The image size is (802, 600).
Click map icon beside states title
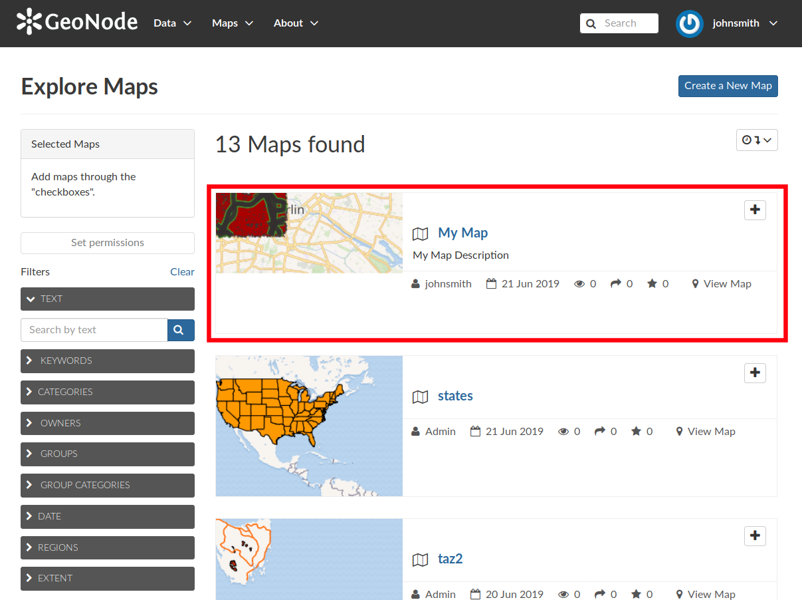pyautogui.click(x=420, y=396)
